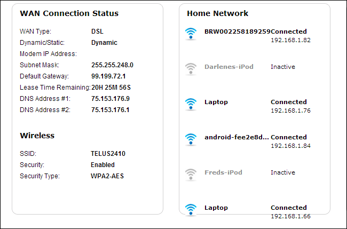This screenshot has height=229, width=347.
Task: Select the SSID value TELUS2410
Action: click(108, 154)
